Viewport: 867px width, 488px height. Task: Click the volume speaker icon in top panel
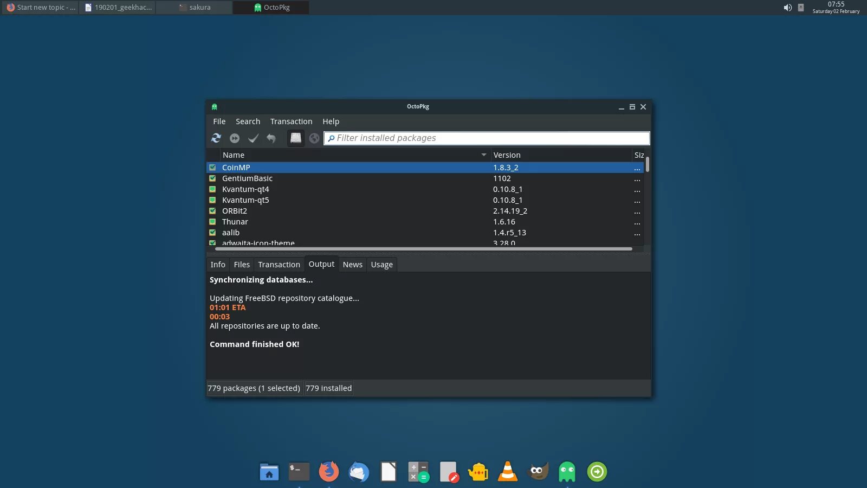coord(787,8)
